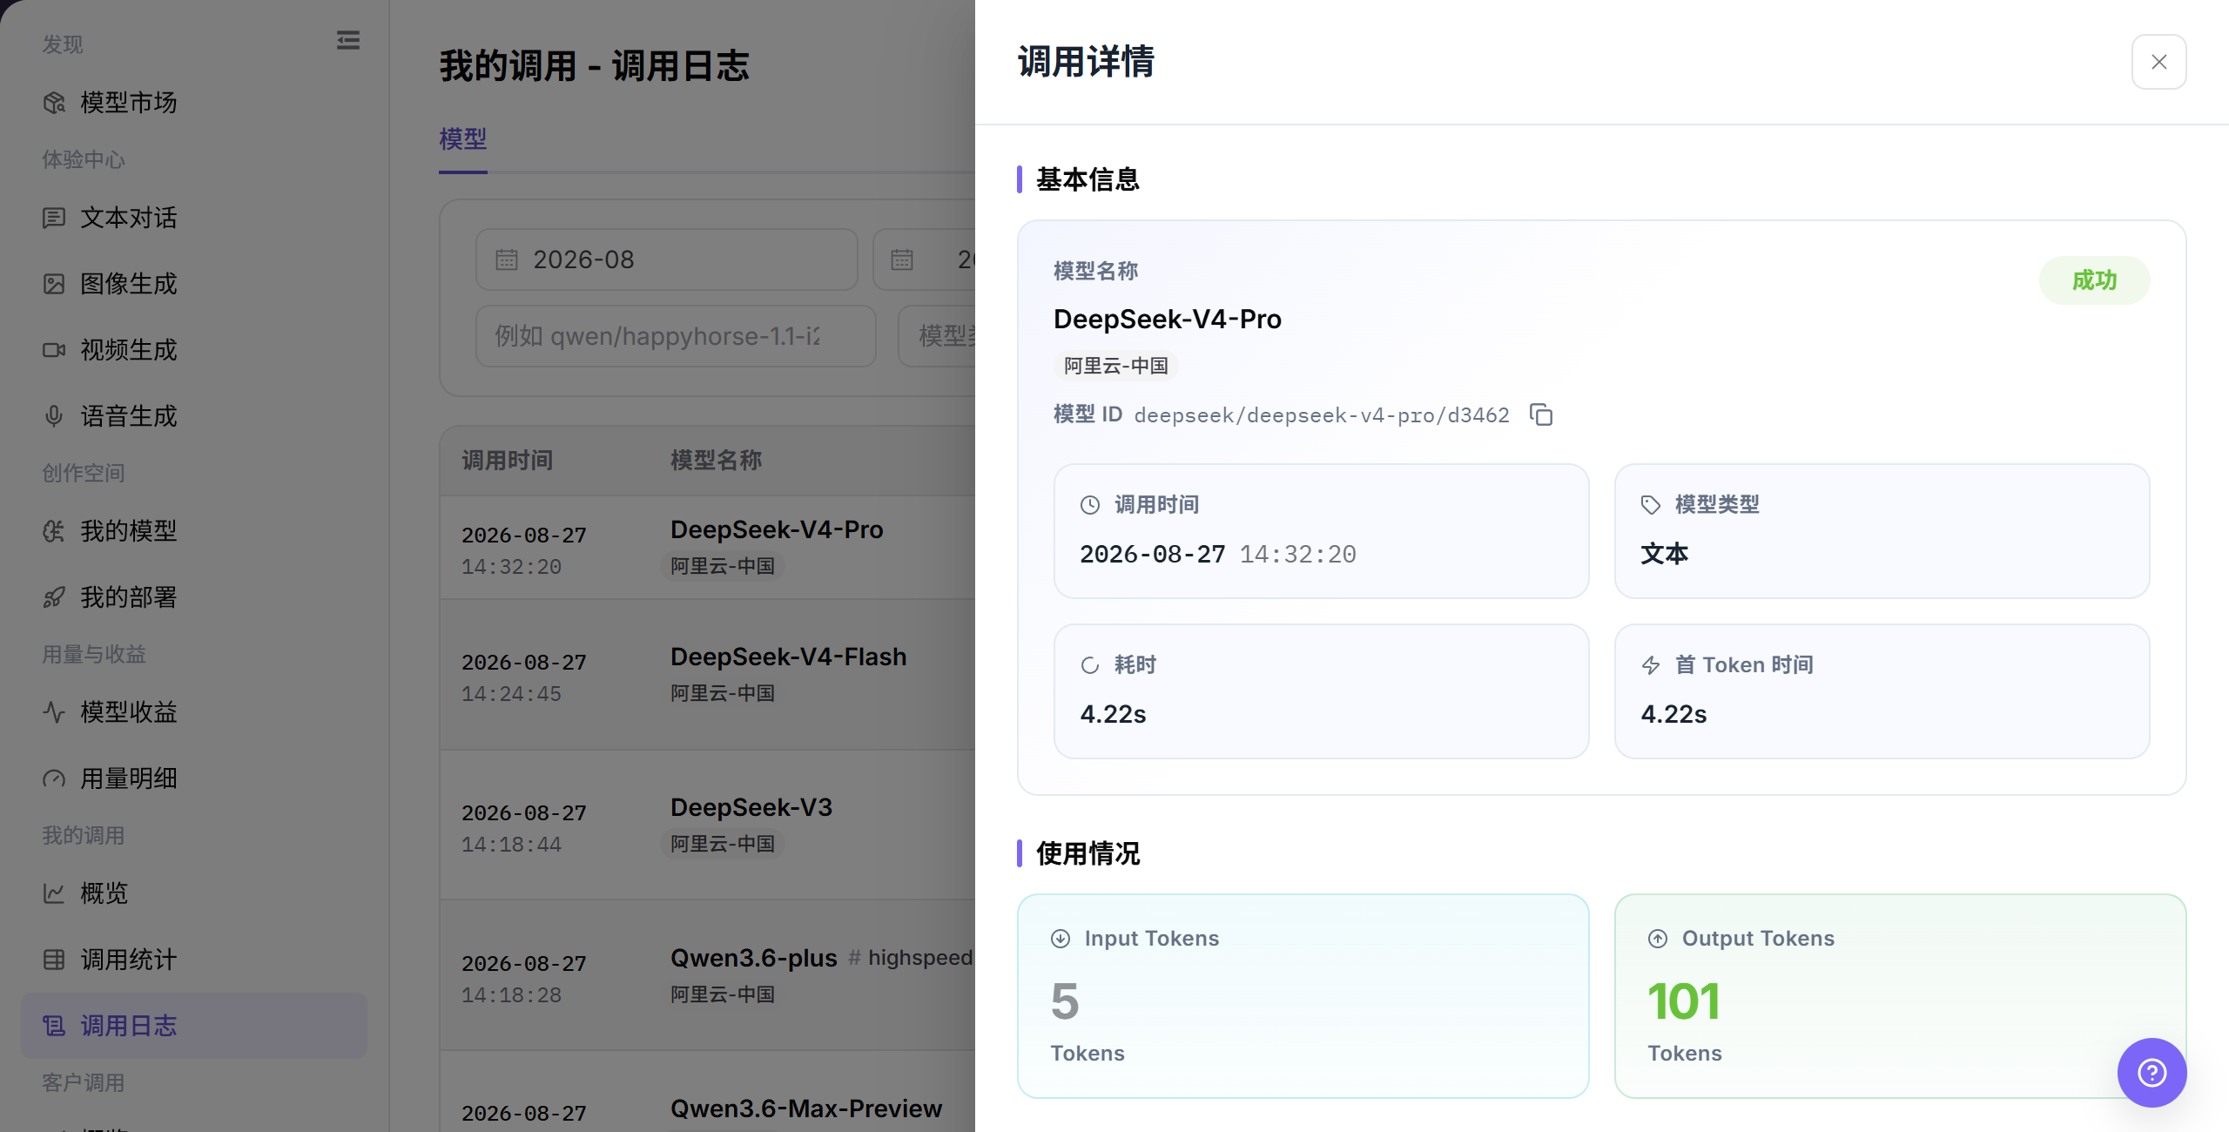This screenshot has width=2229, height=1132.
Task: Click the 阿里云-中国 tag in details
Action: click(1116, 366)
